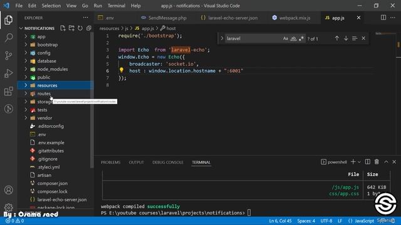Expand the replace field in find widget
The width and height of the screenshot is (401, 225).
(222, 38)
